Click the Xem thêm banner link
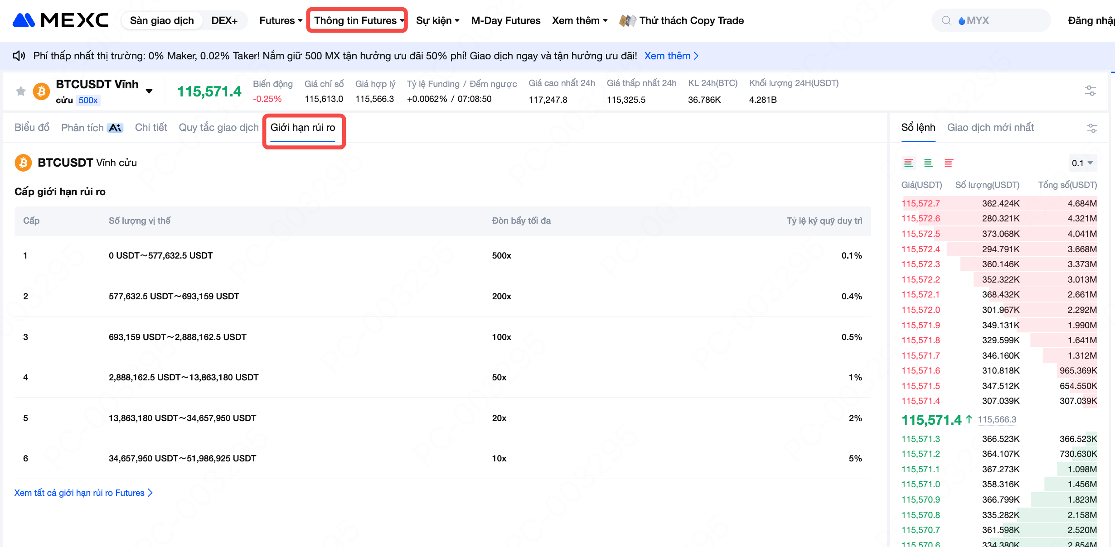This screenshot has height=547, width=1115. (x=671, y=56)
